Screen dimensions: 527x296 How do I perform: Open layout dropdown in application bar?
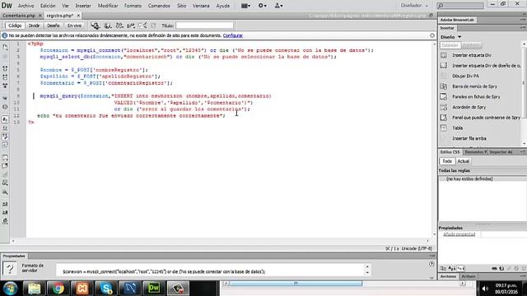245,6
